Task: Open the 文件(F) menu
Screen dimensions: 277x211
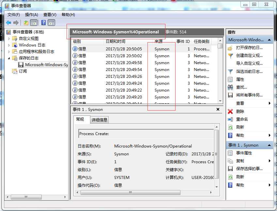Action: [13, 15]
